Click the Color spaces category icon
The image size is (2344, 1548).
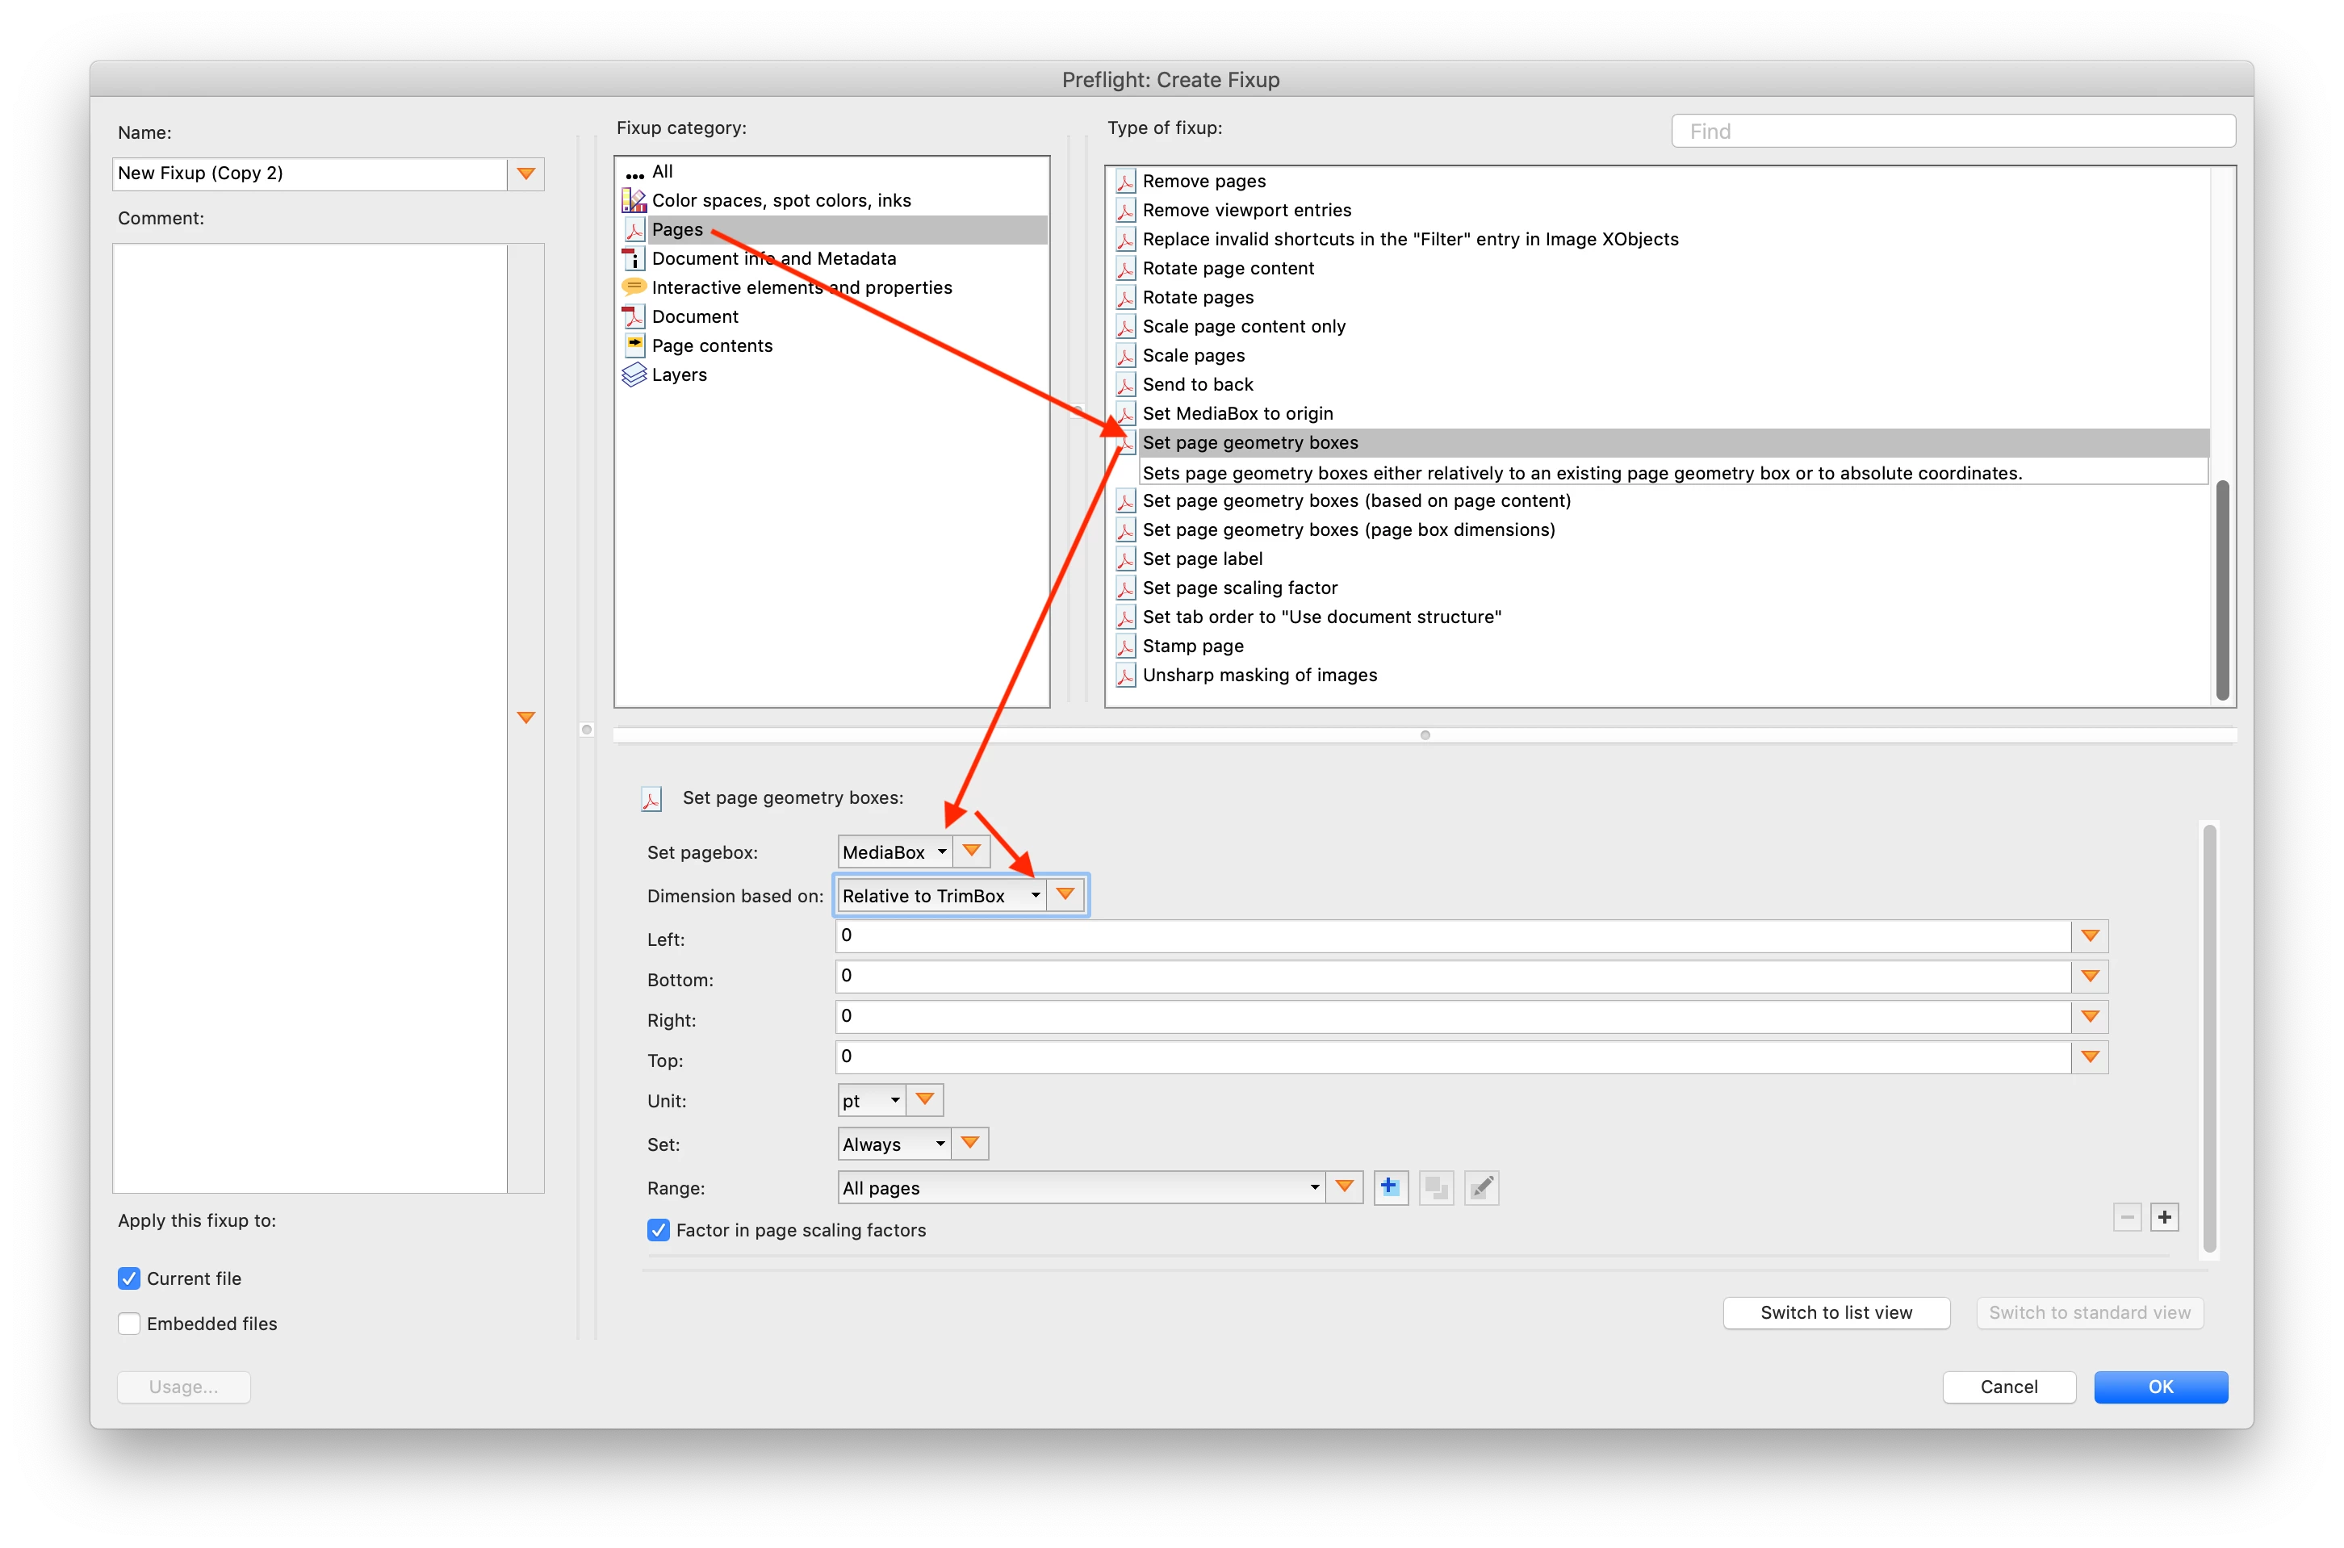coord(634,200)
